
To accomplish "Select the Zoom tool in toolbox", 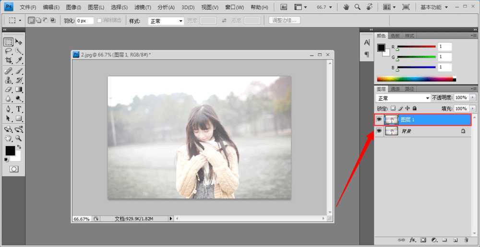I will coord(19,138).
